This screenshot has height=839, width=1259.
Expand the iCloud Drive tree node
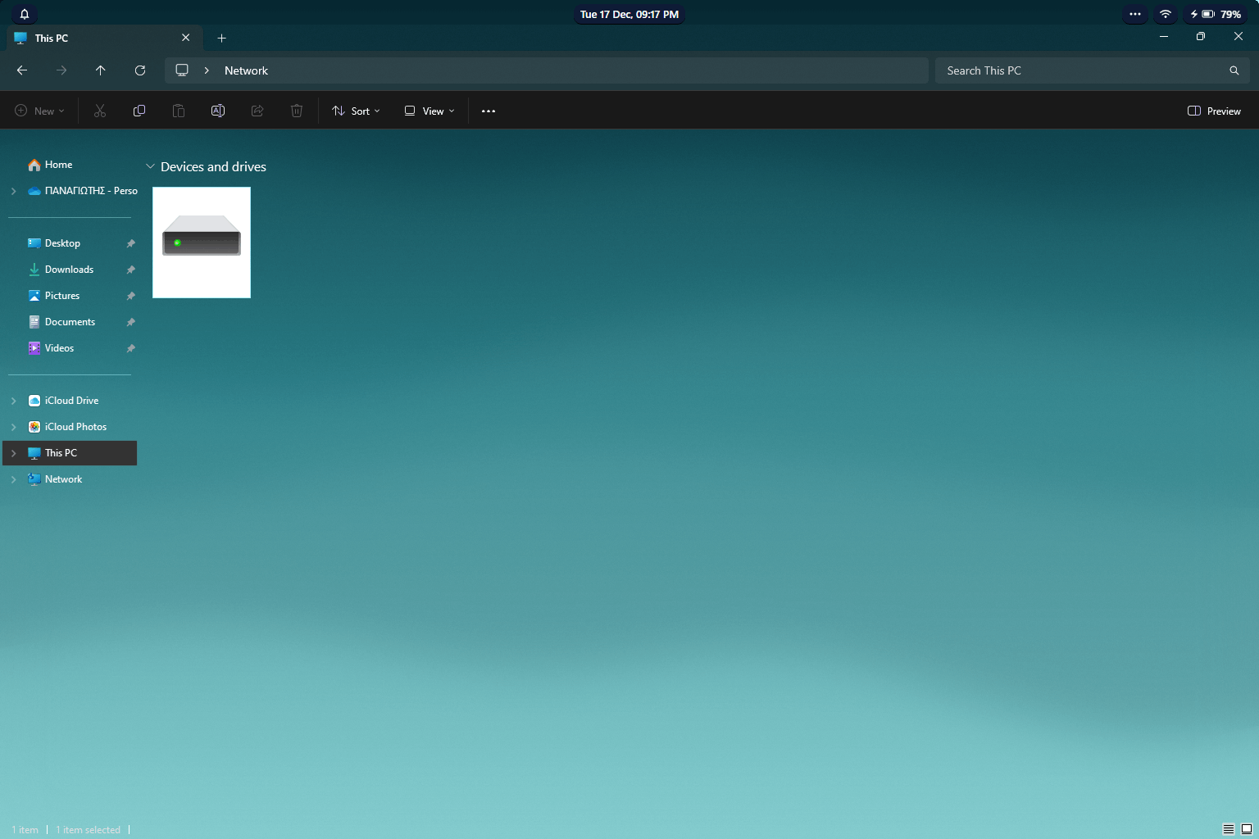[x=13, y=401]
